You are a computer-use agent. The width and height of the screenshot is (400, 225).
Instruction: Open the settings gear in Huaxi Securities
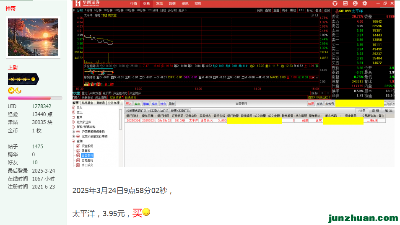365,3
